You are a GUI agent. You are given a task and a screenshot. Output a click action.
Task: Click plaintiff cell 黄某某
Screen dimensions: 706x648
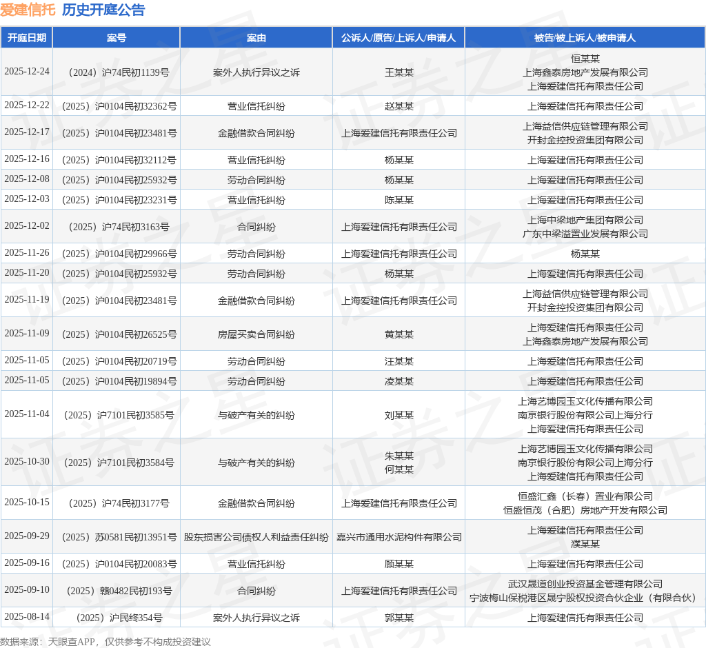pyautogui.click(x=399, y=334)
